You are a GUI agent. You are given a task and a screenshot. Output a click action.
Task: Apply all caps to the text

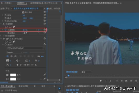coord(25,65)
